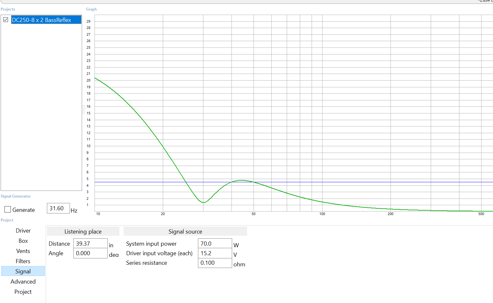Click the Listening place header
Screen dimensions: 493x303
pos(83,231)
